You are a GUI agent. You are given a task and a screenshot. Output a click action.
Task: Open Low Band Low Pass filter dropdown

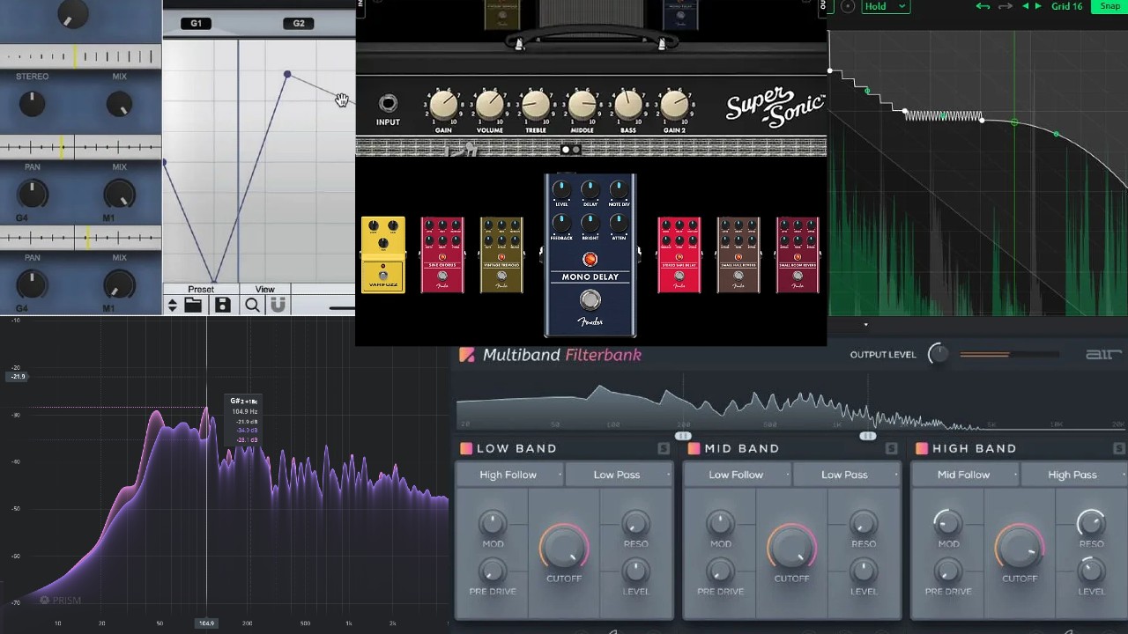[x=619, y=475]
